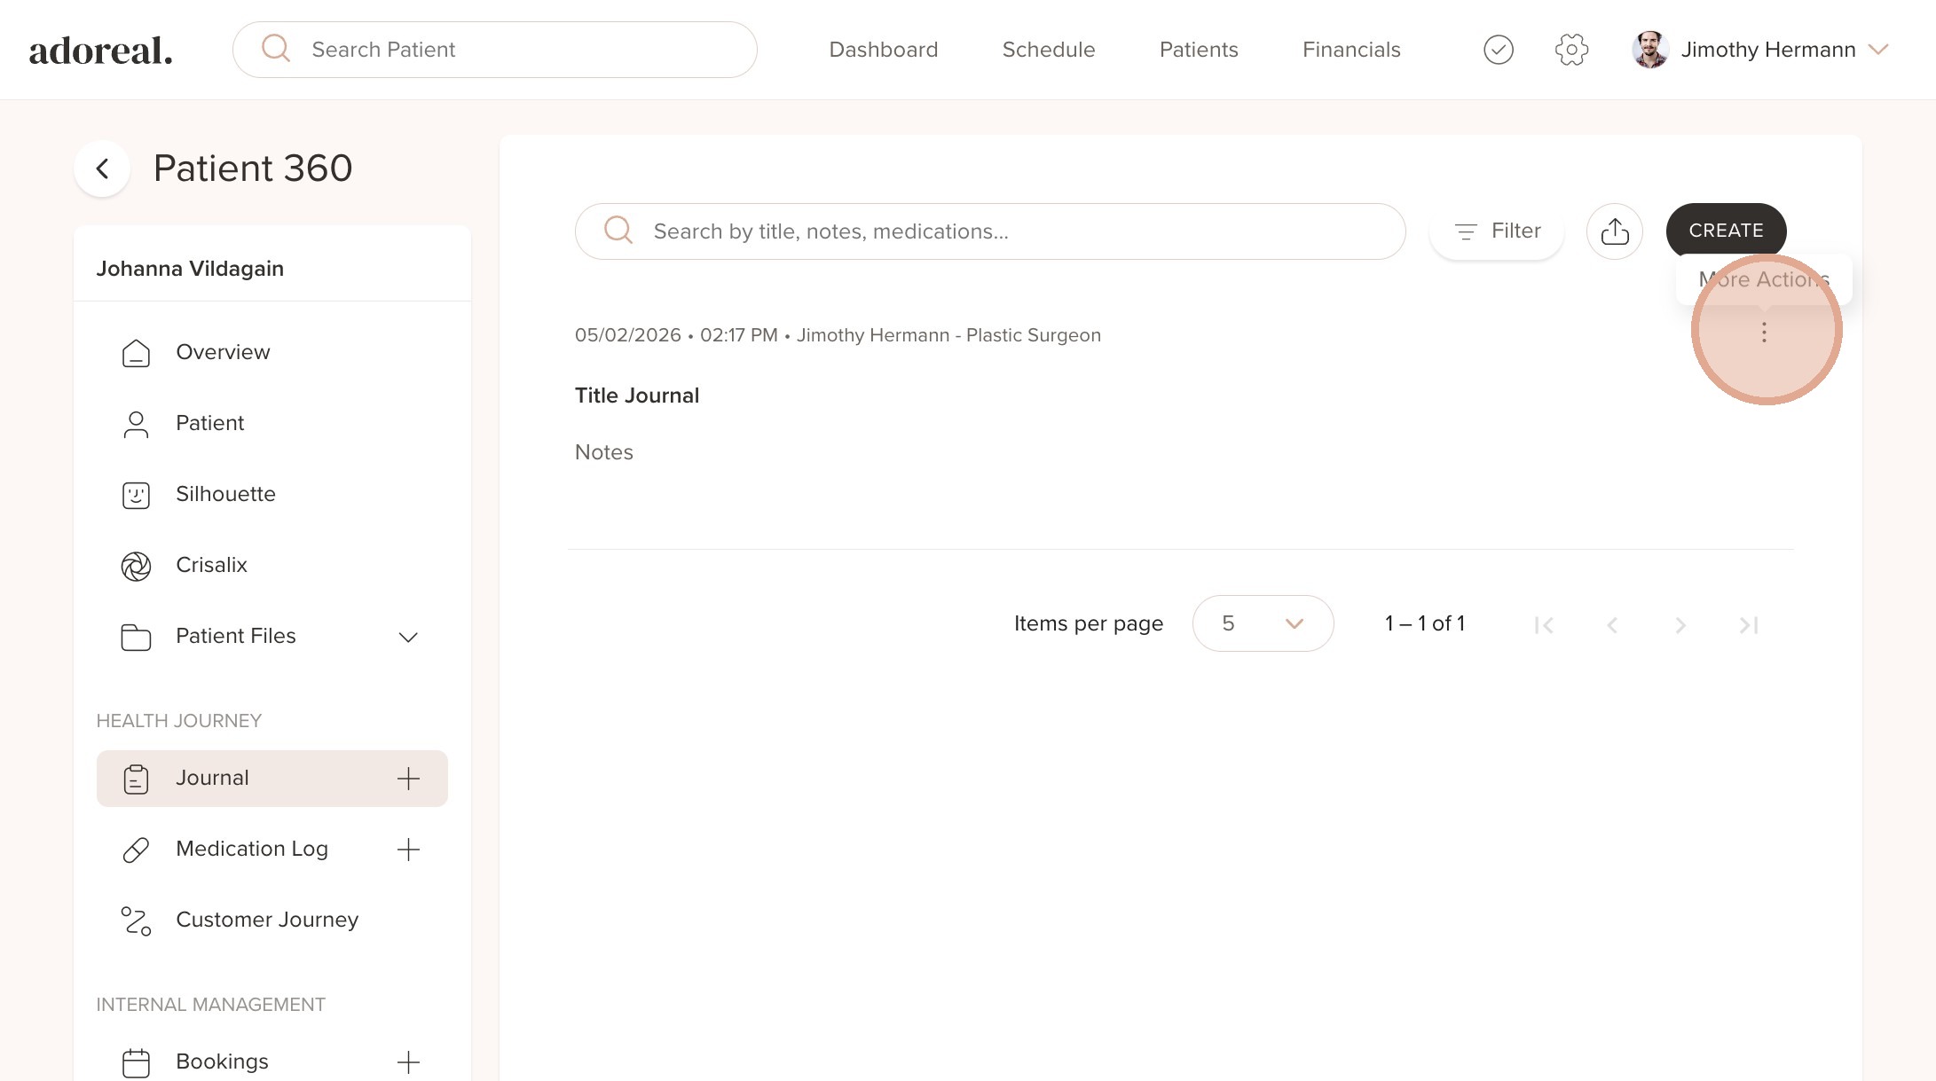Click the back arrow beside Patient 360
This screenshot has width=1936, height=1081.
[103, 168]
